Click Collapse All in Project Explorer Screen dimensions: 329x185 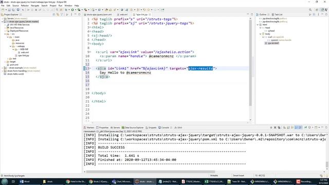coord(54,14)
